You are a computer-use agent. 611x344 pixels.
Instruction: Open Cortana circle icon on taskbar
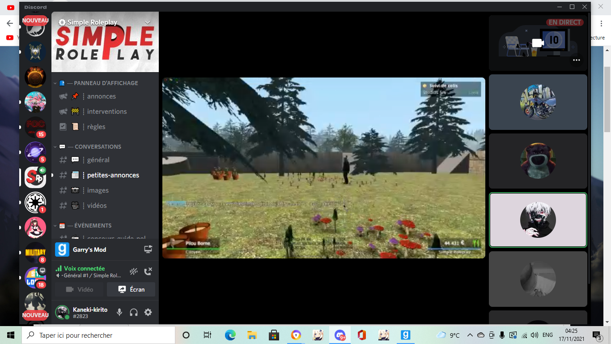pyautogui.click(x=186, y=335)
